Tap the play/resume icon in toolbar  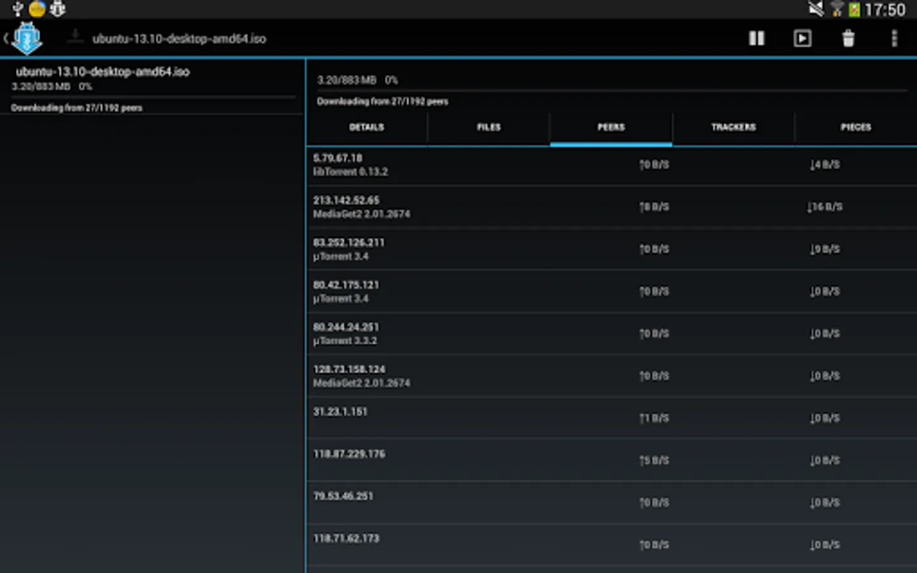click(x=802, y=39)
